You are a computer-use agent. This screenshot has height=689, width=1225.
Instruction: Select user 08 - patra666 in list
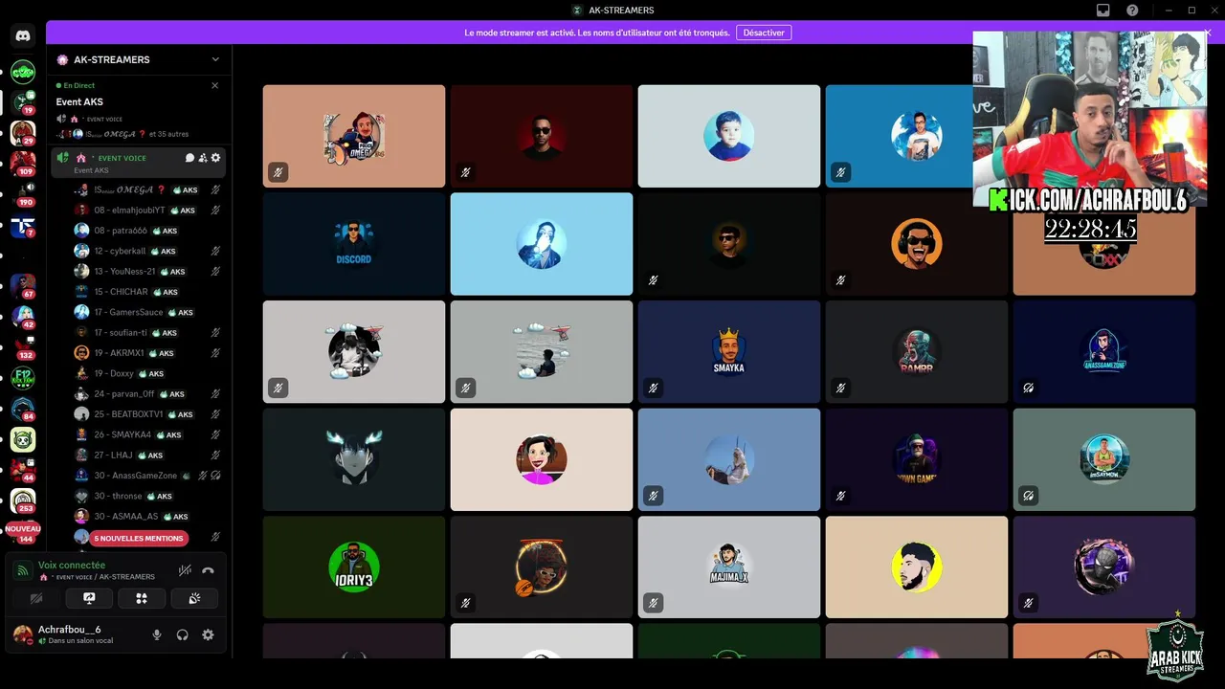[147, 231]
